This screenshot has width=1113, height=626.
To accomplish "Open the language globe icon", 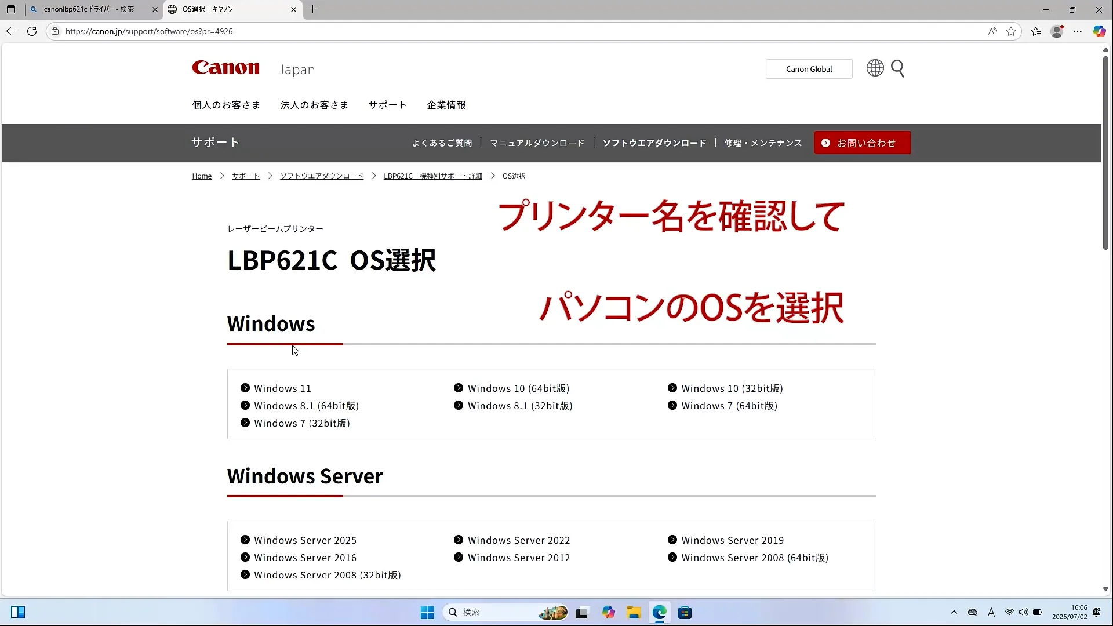I will coord(875,68).
